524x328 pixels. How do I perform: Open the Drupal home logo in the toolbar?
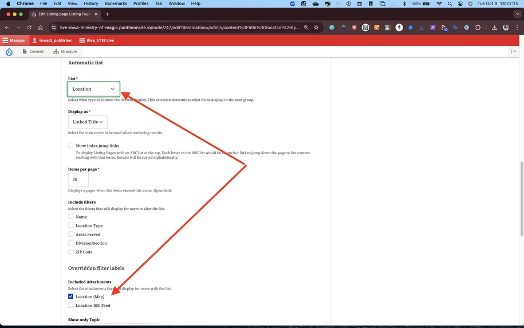[9, 52]
